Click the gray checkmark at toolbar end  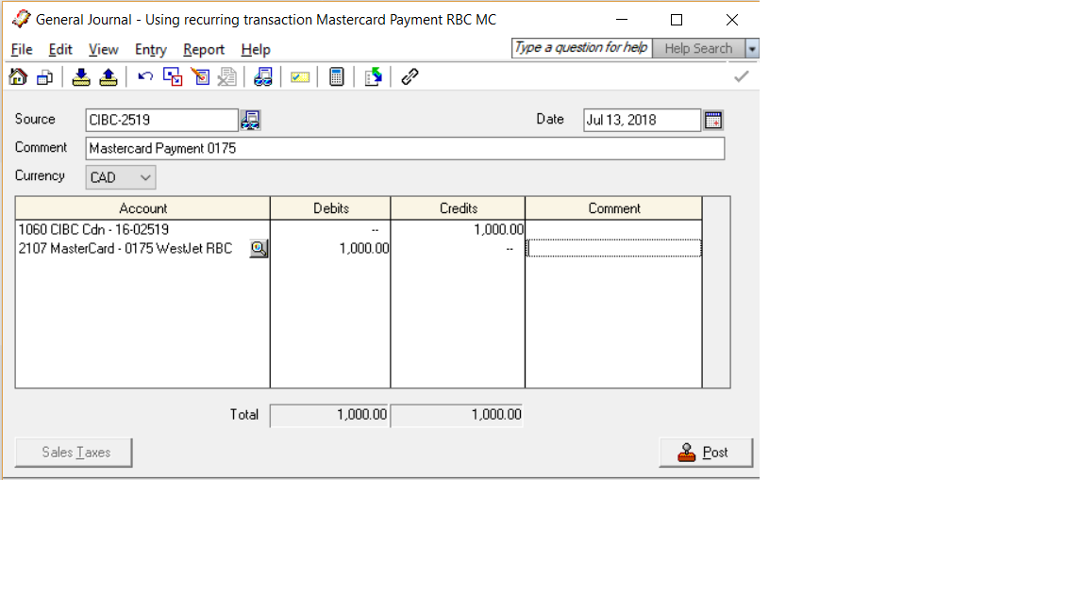tap(741, 77)
